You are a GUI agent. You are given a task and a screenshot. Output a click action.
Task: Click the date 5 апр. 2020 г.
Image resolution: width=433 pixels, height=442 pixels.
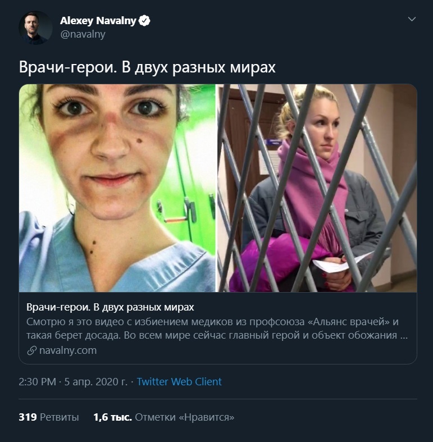[x=96, y=382]
